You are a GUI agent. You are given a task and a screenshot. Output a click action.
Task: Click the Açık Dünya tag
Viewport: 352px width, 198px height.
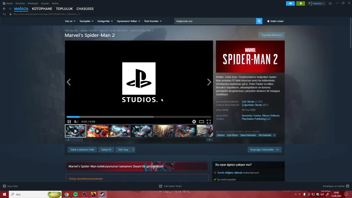coord(232,135)
